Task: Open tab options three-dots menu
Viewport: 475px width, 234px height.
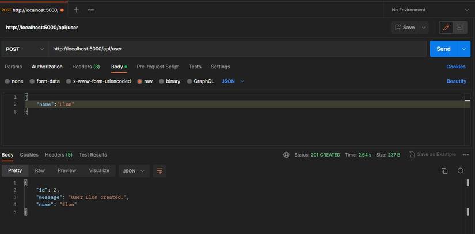Action: coord(90,10)
